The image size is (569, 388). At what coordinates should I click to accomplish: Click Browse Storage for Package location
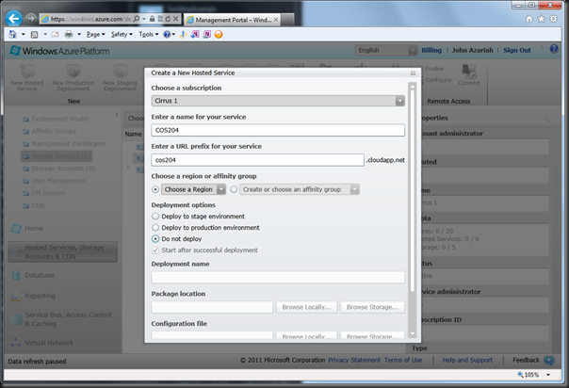tap(372, 307)
